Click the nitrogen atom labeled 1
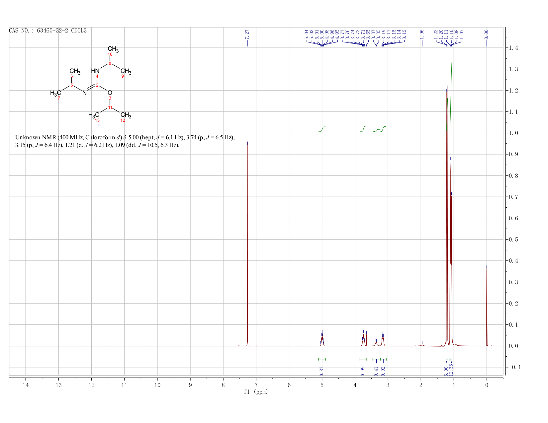548x423 pixels. (x=84, y=93)
